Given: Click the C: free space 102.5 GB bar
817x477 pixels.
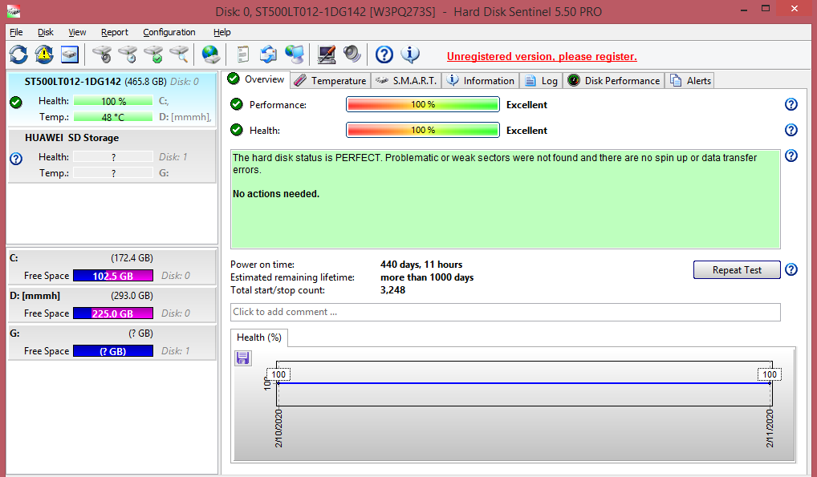Looking at the screenshot, I should coord(113,276).
